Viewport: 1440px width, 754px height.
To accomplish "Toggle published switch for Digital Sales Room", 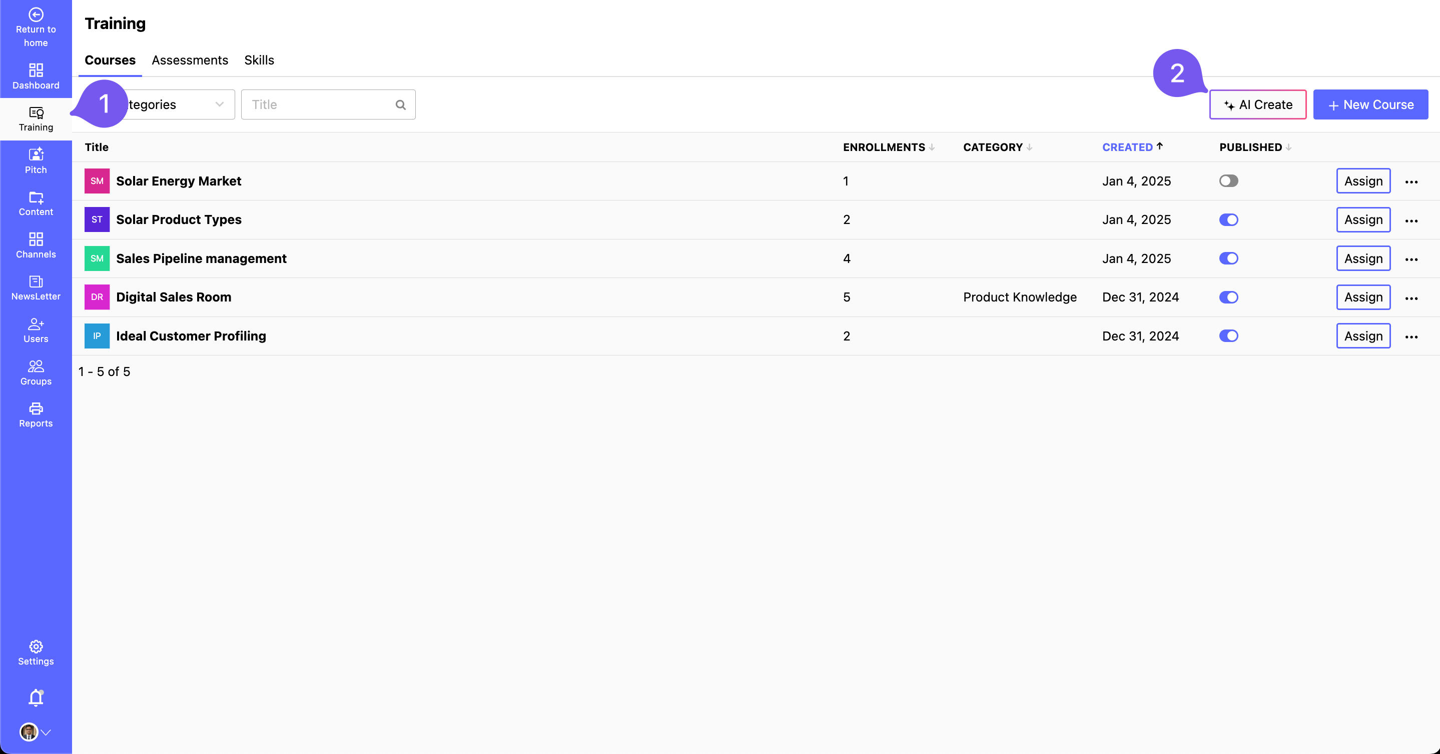I will click(1228, 296).
